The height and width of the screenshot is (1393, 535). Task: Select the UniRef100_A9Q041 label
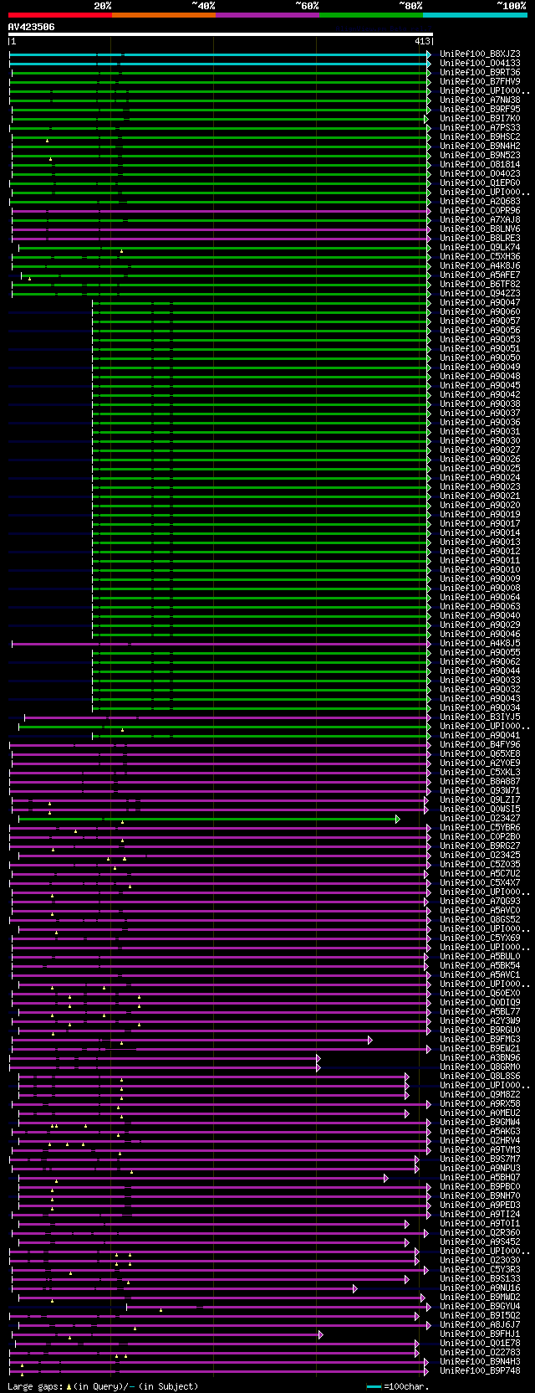pos(480,735)
